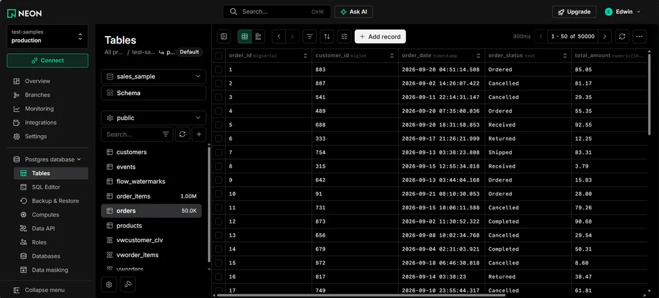Open the column settings sliders icon
The height and width of the screenshot is (298, 659).
(344, 37)
